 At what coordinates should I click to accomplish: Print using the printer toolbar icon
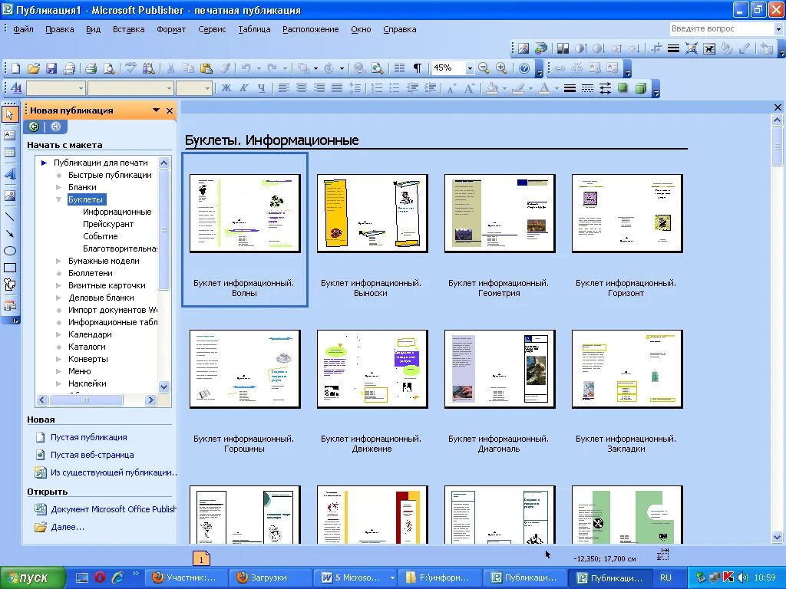(x=91, y=68)
